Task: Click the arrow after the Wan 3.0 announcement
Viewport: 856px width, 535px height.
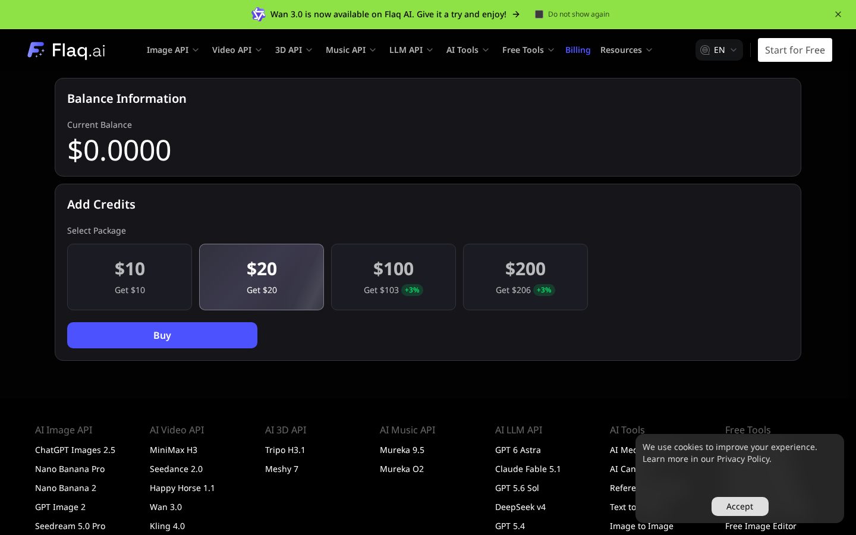Action: point(516,14)
